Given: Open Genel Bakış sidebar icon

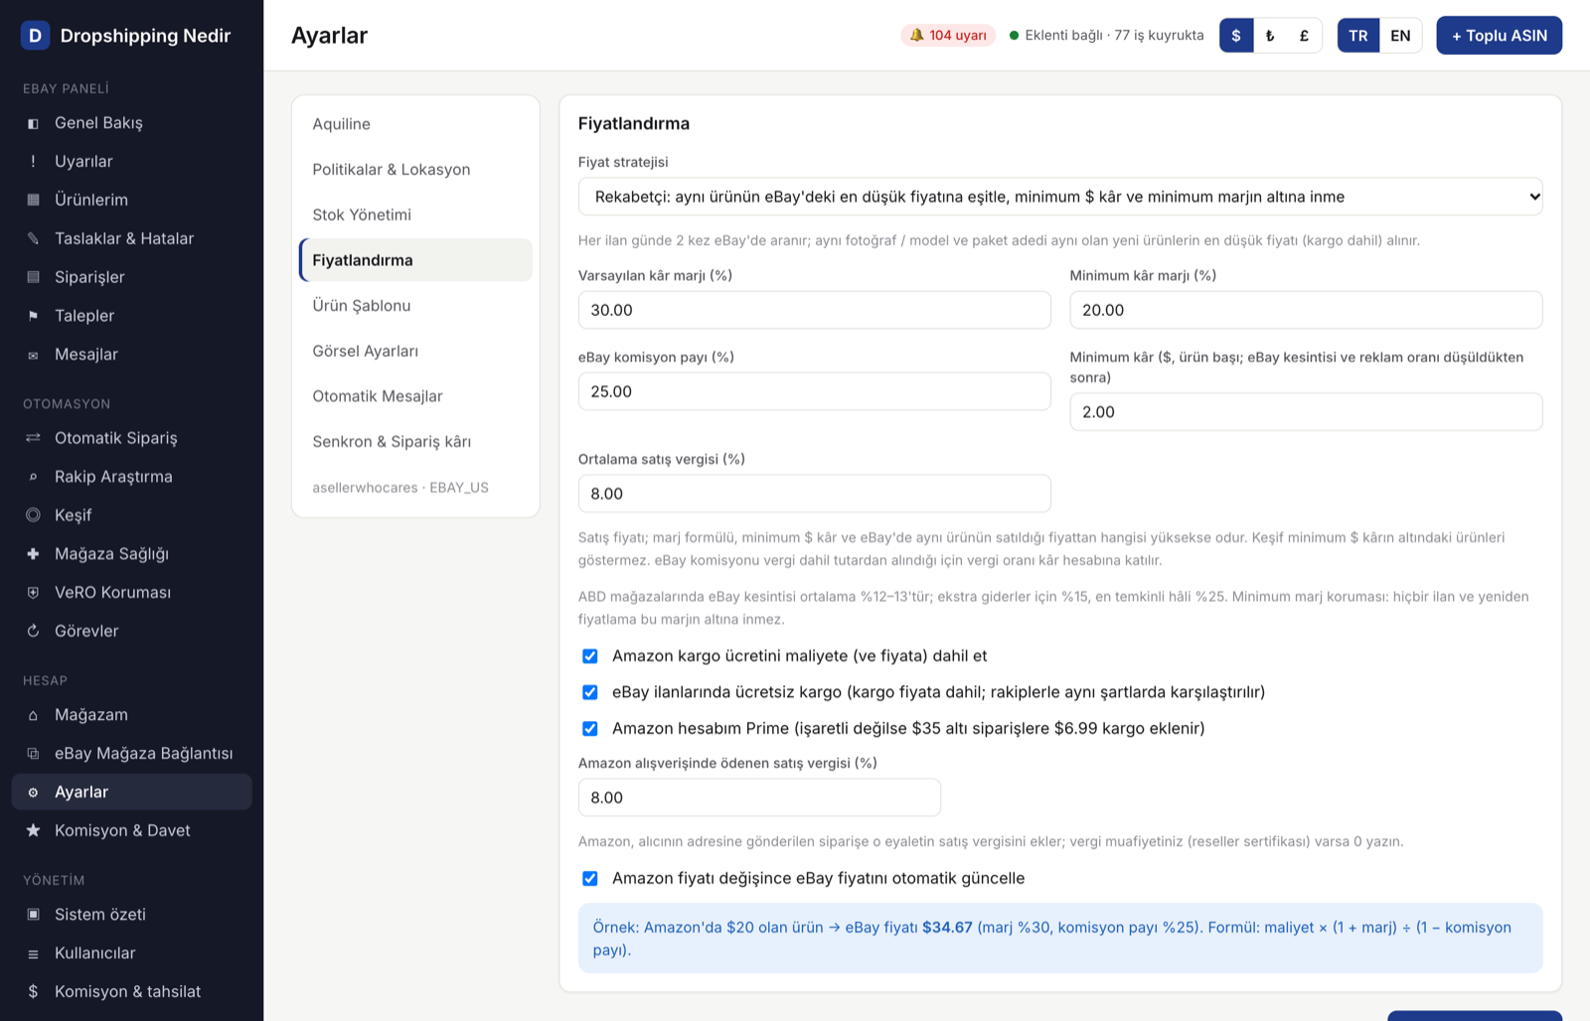Looking at the screenshot, I should coord(33,123).
